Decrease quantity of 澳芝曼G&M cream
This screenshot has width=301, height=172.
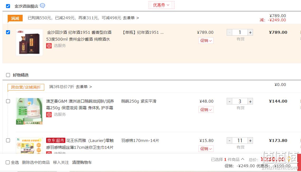point(229,101)
